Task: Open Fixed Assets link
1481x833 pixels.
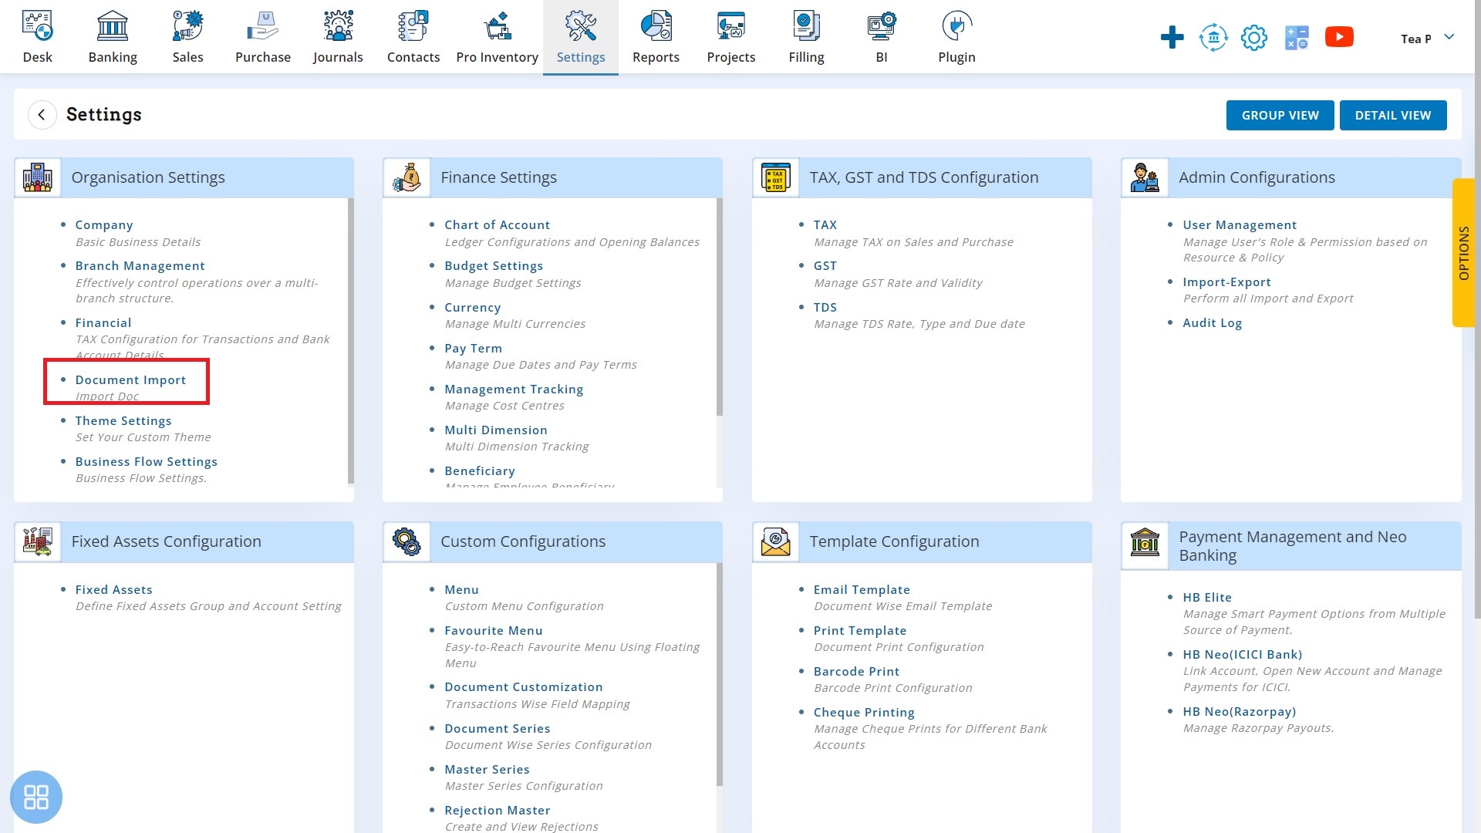Action: [x=114, y=589]
